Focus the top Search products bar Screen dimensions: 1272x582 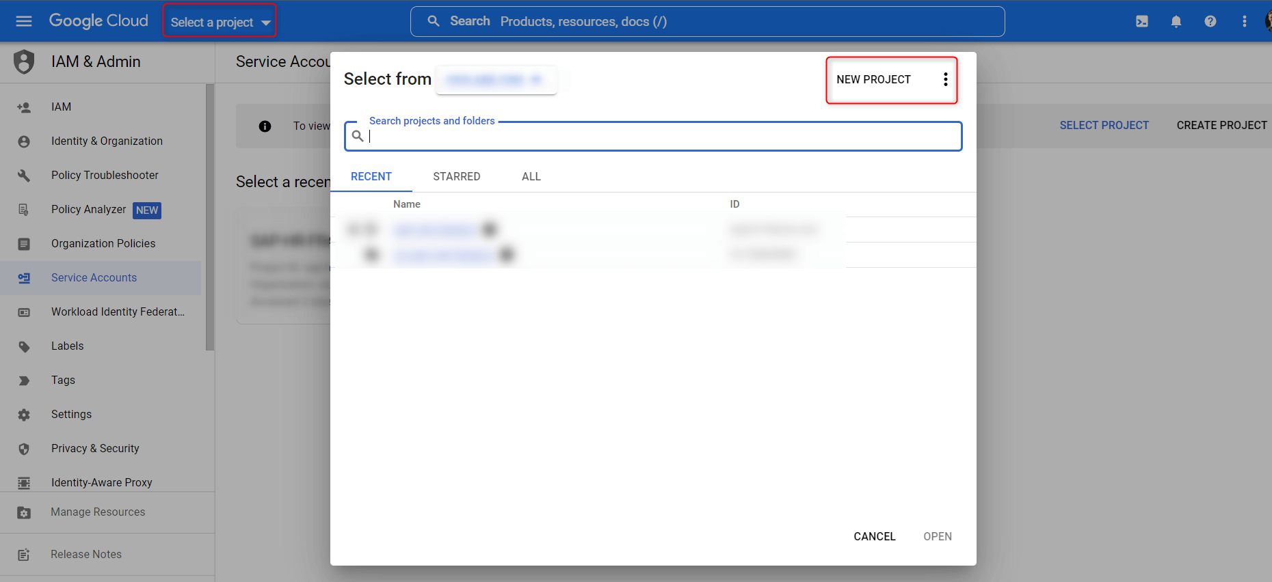point(708,21)
